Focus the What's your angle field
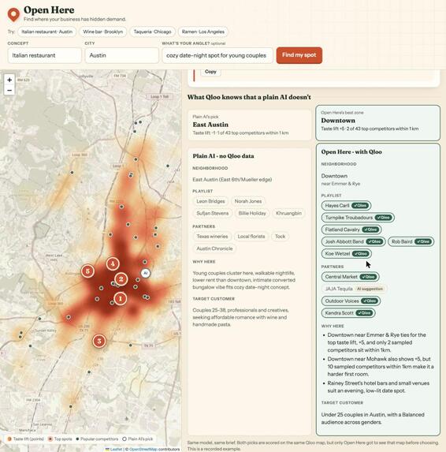This screenshot has width=446, height=452. click(217, 55)
